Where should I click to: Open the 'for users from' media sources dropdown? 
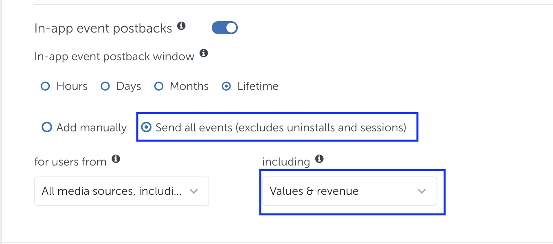pyautogui.click(x=121, y=191)
